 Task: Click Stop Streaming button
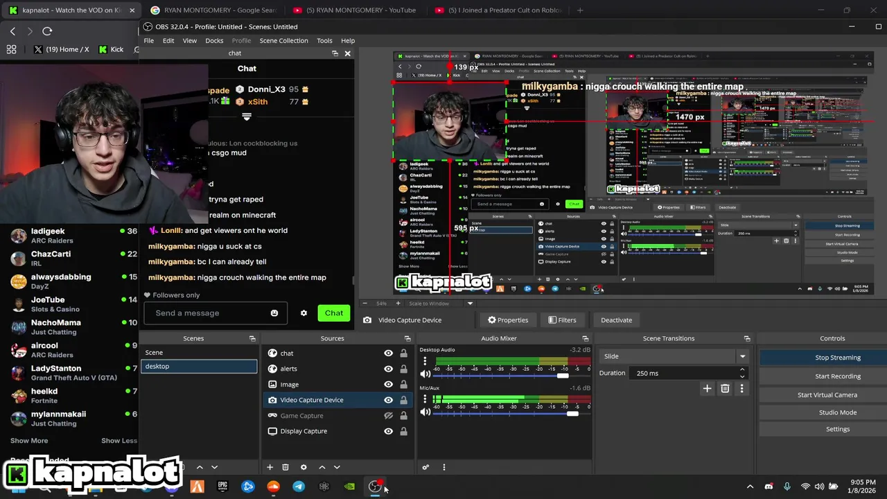[838, 358]
